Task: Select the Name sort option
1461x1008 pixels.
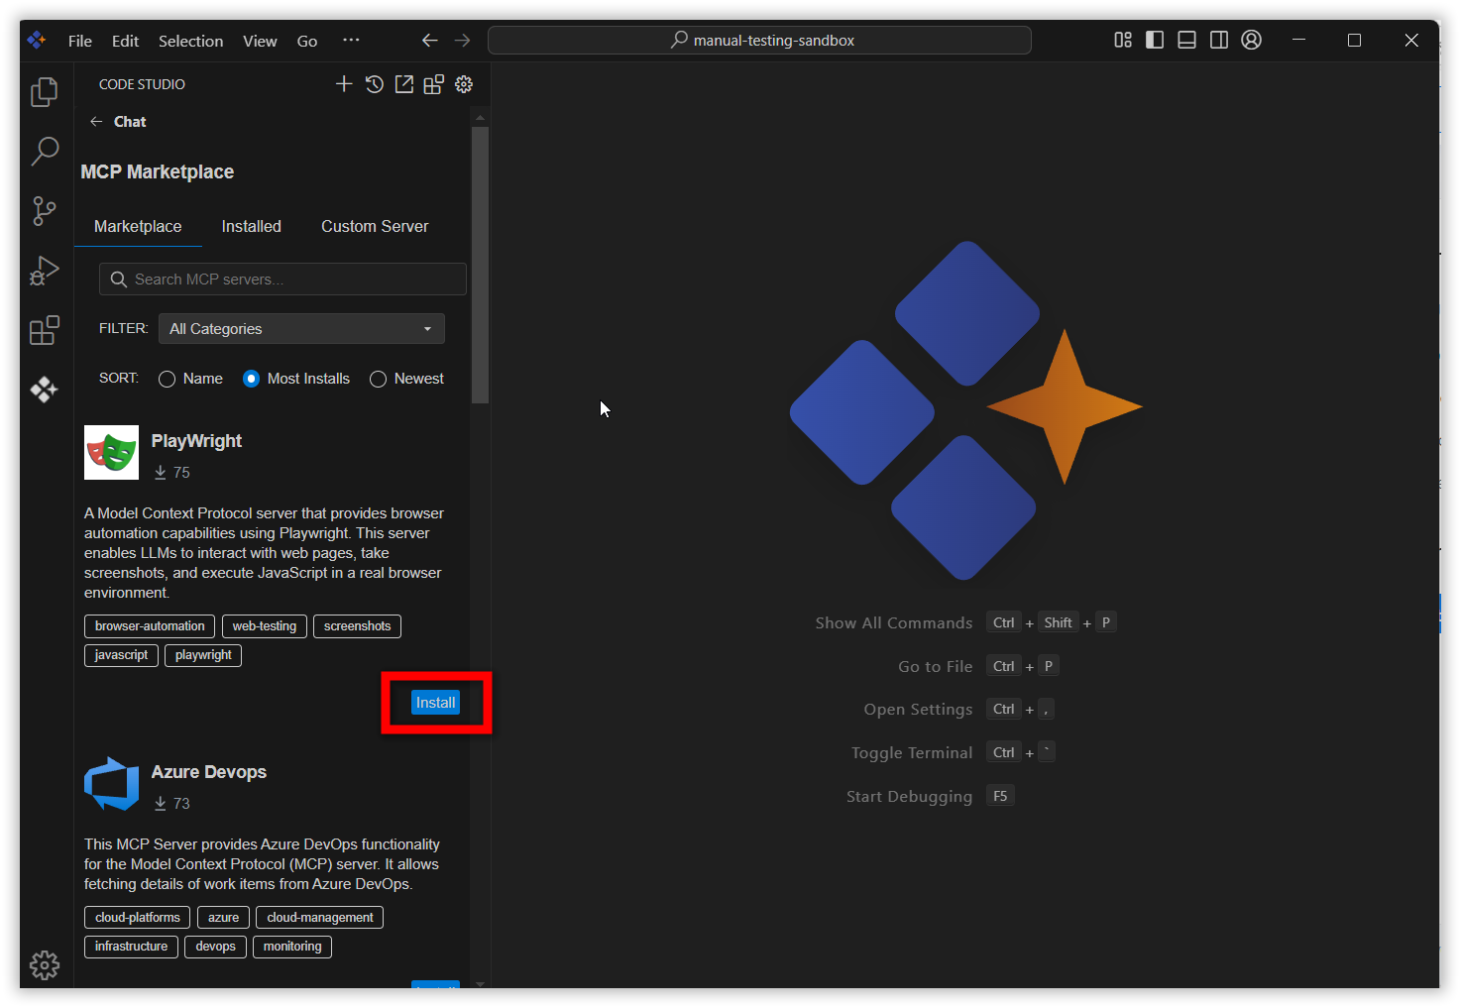Action: (x=190, y=379)
